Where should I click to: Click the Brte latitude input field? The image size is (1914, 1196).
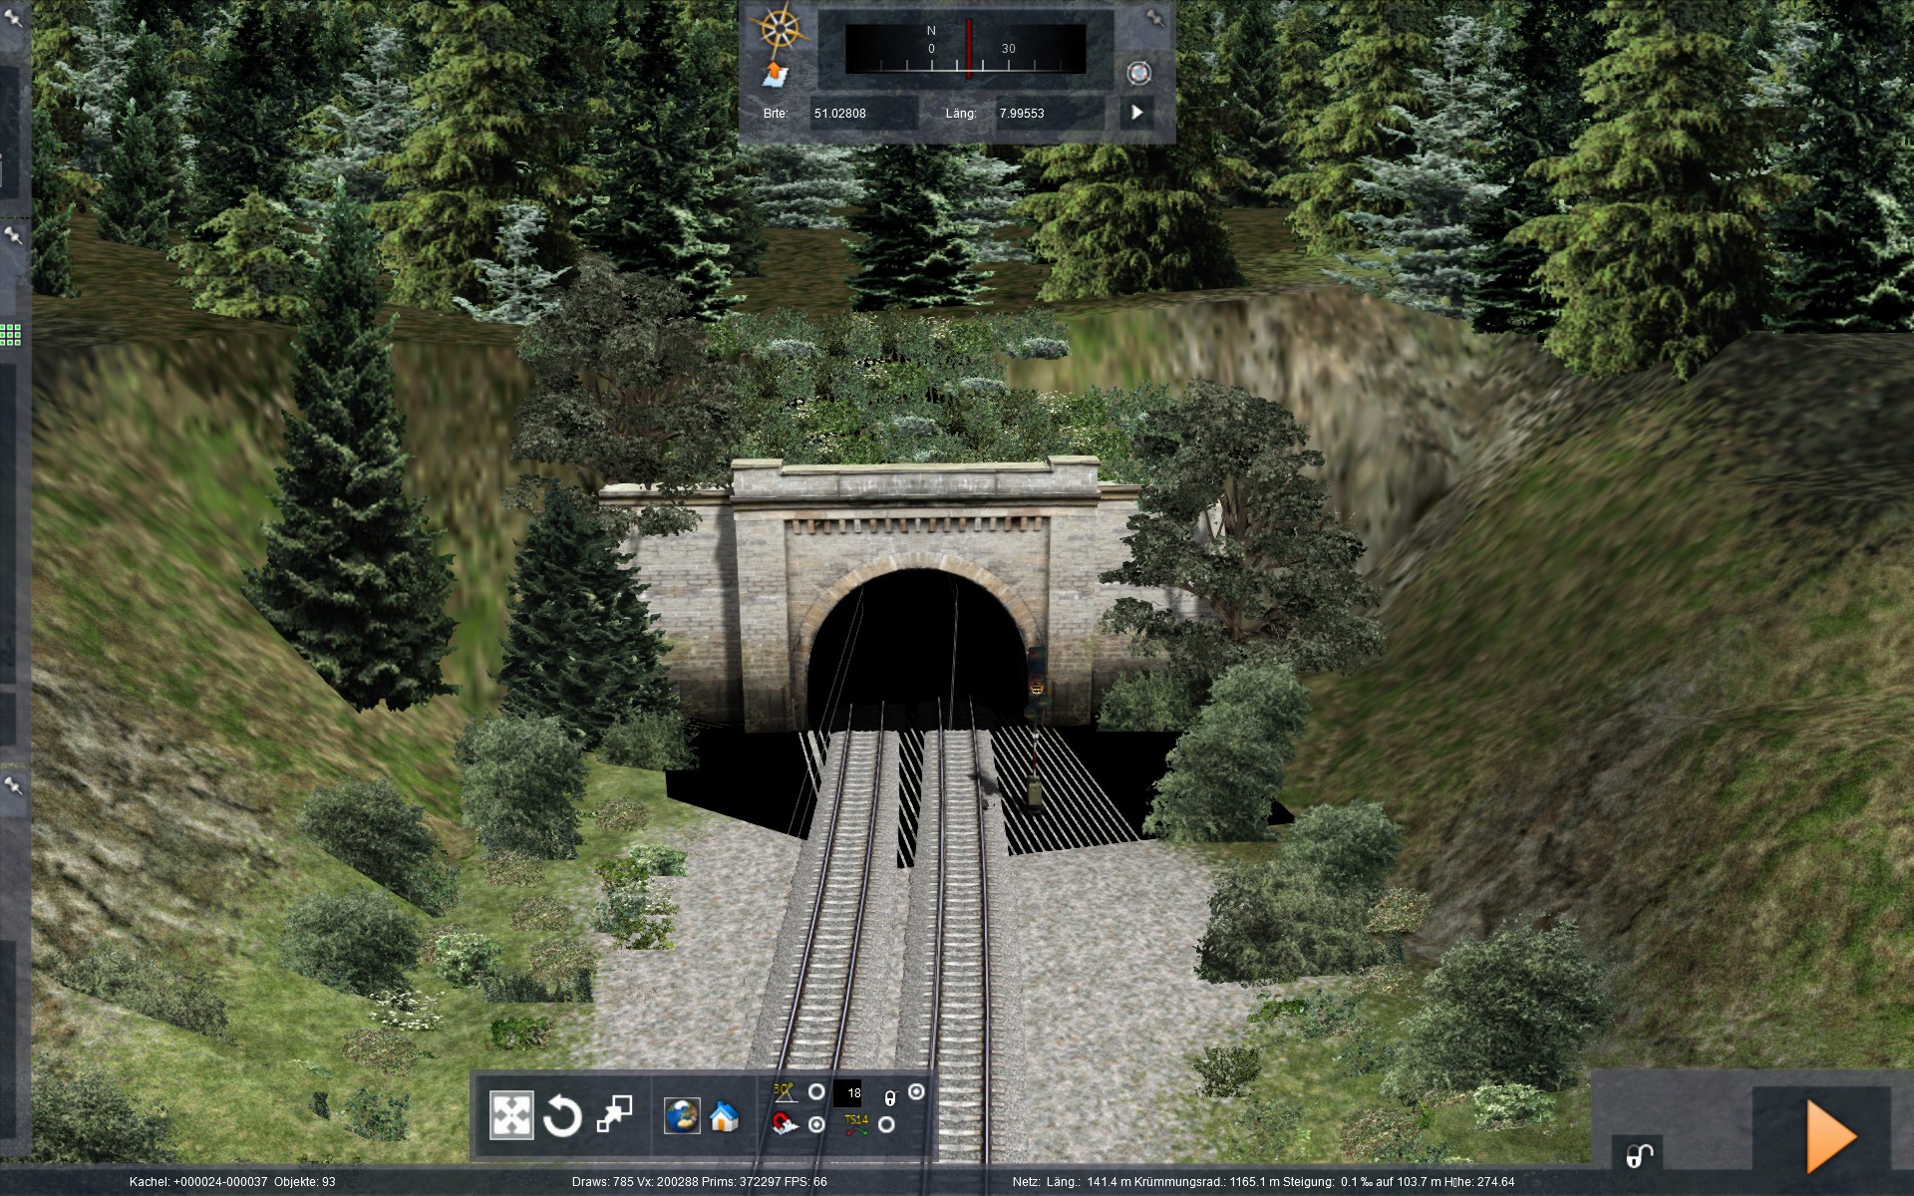click(862, 114)
